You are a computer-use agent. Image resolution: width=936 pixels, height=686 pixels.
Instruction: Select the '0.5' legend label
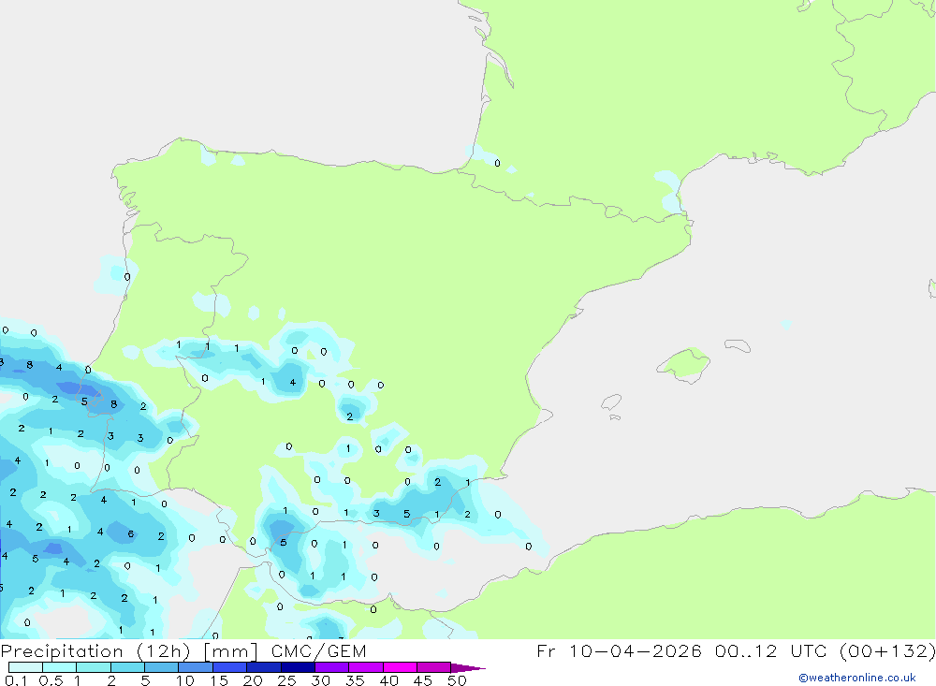(x=51, y=680)
